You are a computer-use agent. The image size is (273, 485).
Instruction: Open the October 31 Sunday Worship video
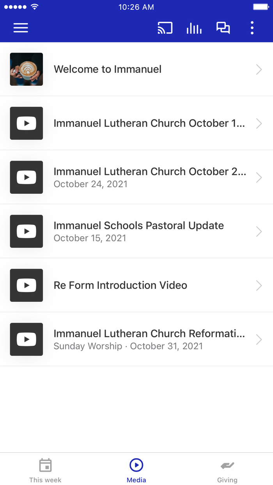(136, 340)
